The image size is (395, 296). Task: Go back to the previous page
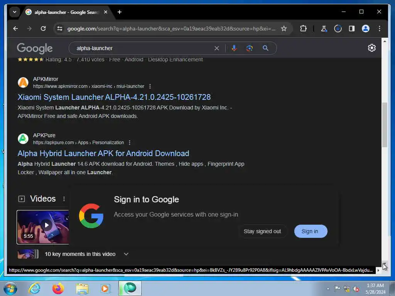point(15,29)
